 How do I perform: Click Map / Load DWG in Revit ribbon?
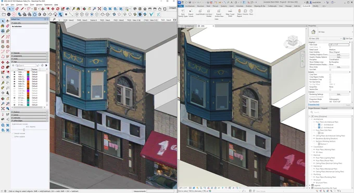[230, 13]
